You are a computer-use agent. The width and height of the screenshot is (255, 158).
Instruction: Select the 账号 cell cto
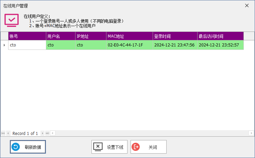tap(27, 45)
